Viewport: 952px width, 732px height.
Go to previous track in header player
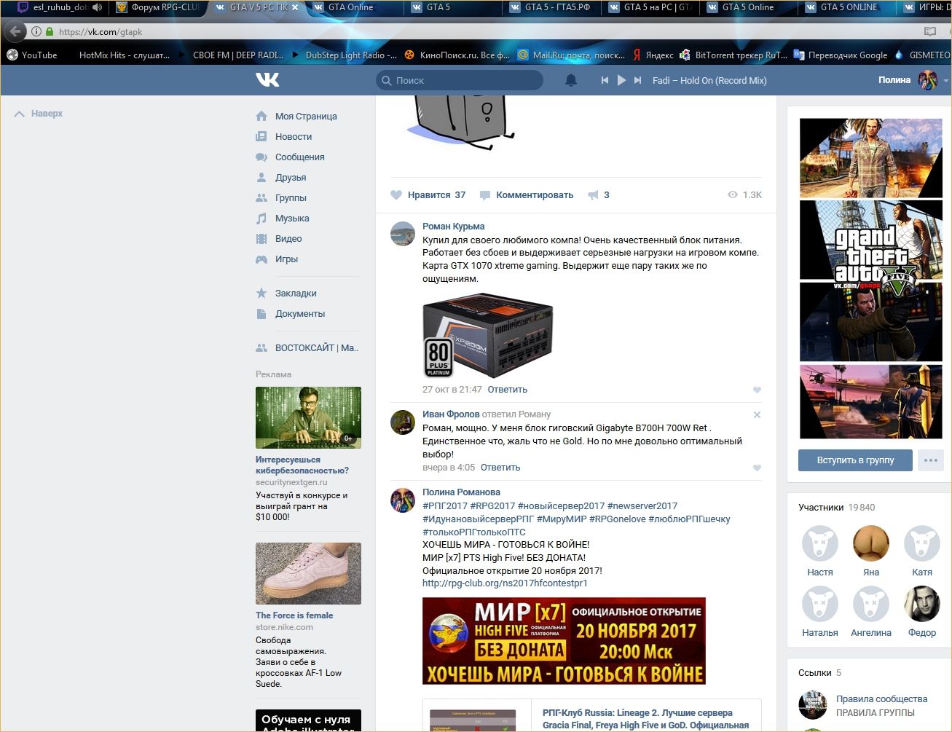click(x=605, y=80)
